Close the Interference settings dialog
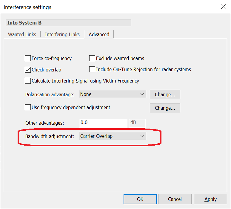Image resolution: width=231 pixels, height=209 pixels. 223,7
